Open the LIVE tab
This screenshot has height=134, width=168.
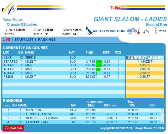6,40
